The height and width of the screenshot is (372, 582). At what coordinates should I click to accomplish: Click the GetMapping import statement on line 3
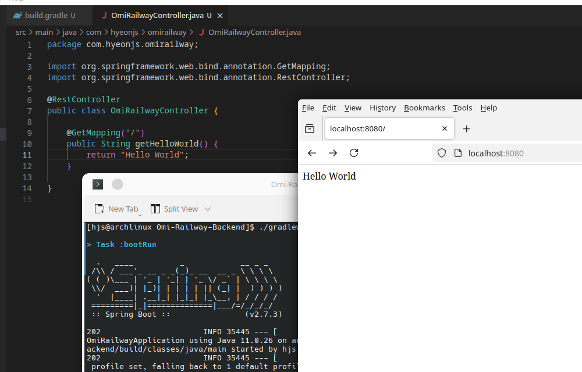[x=189, y=67]
